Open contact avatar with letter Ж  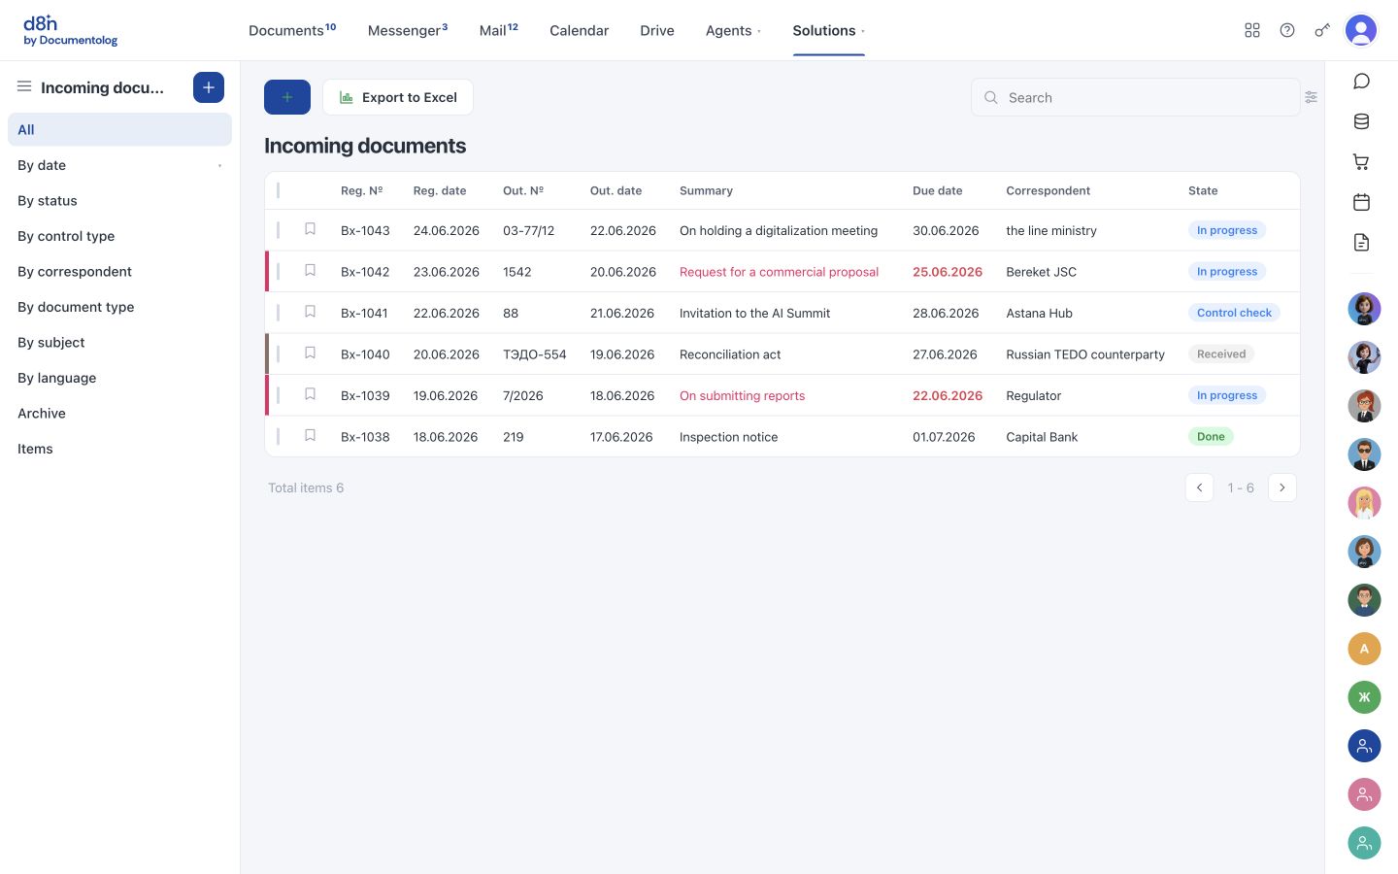[x=1364, y=697]
